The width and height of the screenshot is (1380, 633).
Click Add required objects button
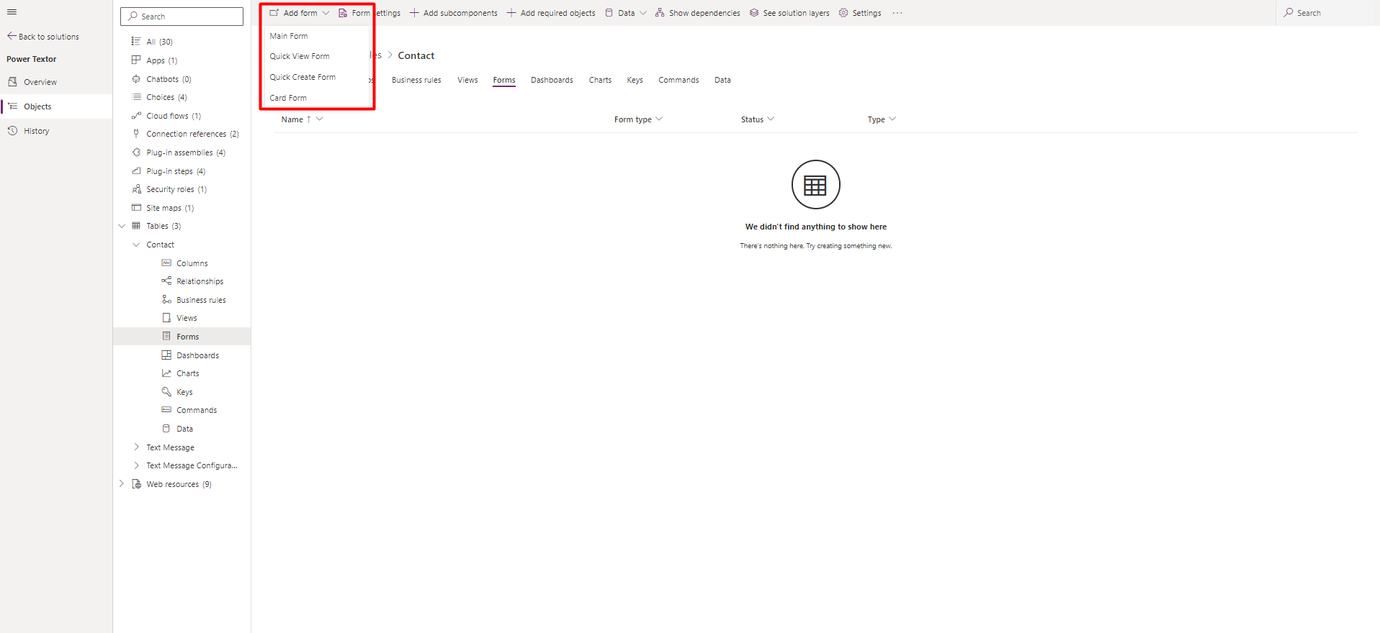(x=551, y=13)
